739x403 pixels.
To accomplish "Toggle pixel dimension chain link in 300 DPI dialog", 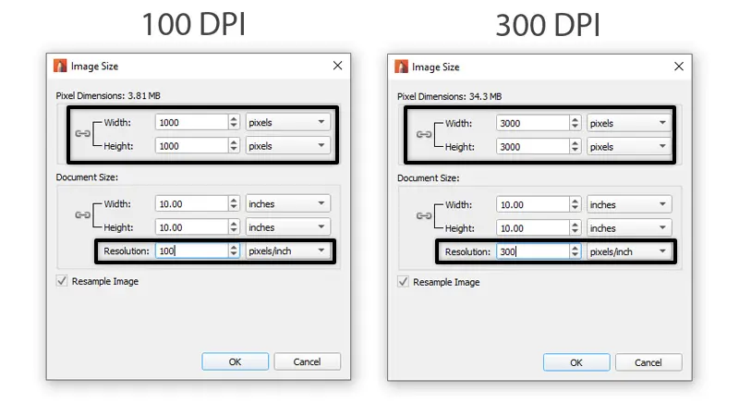I will tap(424, 135).
